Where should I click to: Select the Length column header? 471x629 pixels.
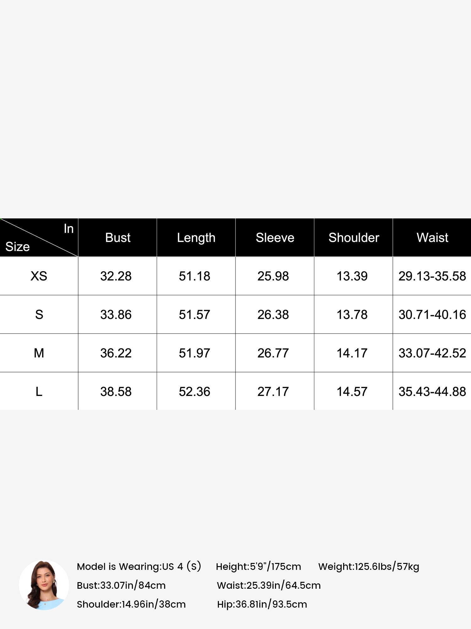(196, 237)
